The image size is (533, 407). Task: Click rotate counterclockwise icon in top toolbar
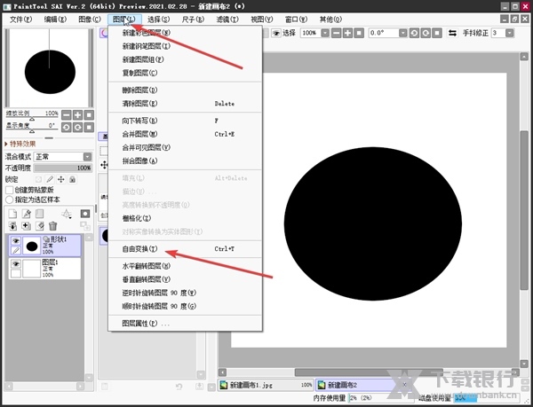[x=413, y=33]
